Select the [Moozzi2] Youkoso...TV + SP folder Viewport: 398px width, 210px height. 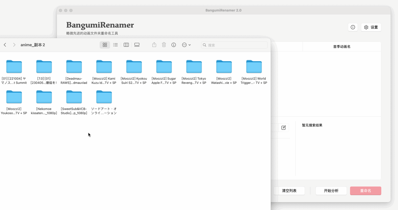14,102
